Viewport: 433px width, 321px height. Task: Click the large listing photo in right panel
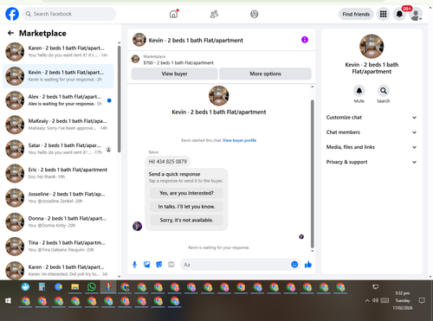(372, 47)
